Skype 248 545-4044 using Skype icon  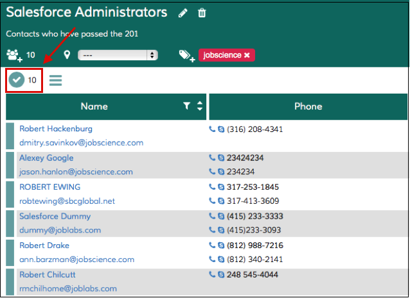click(221, 274)
